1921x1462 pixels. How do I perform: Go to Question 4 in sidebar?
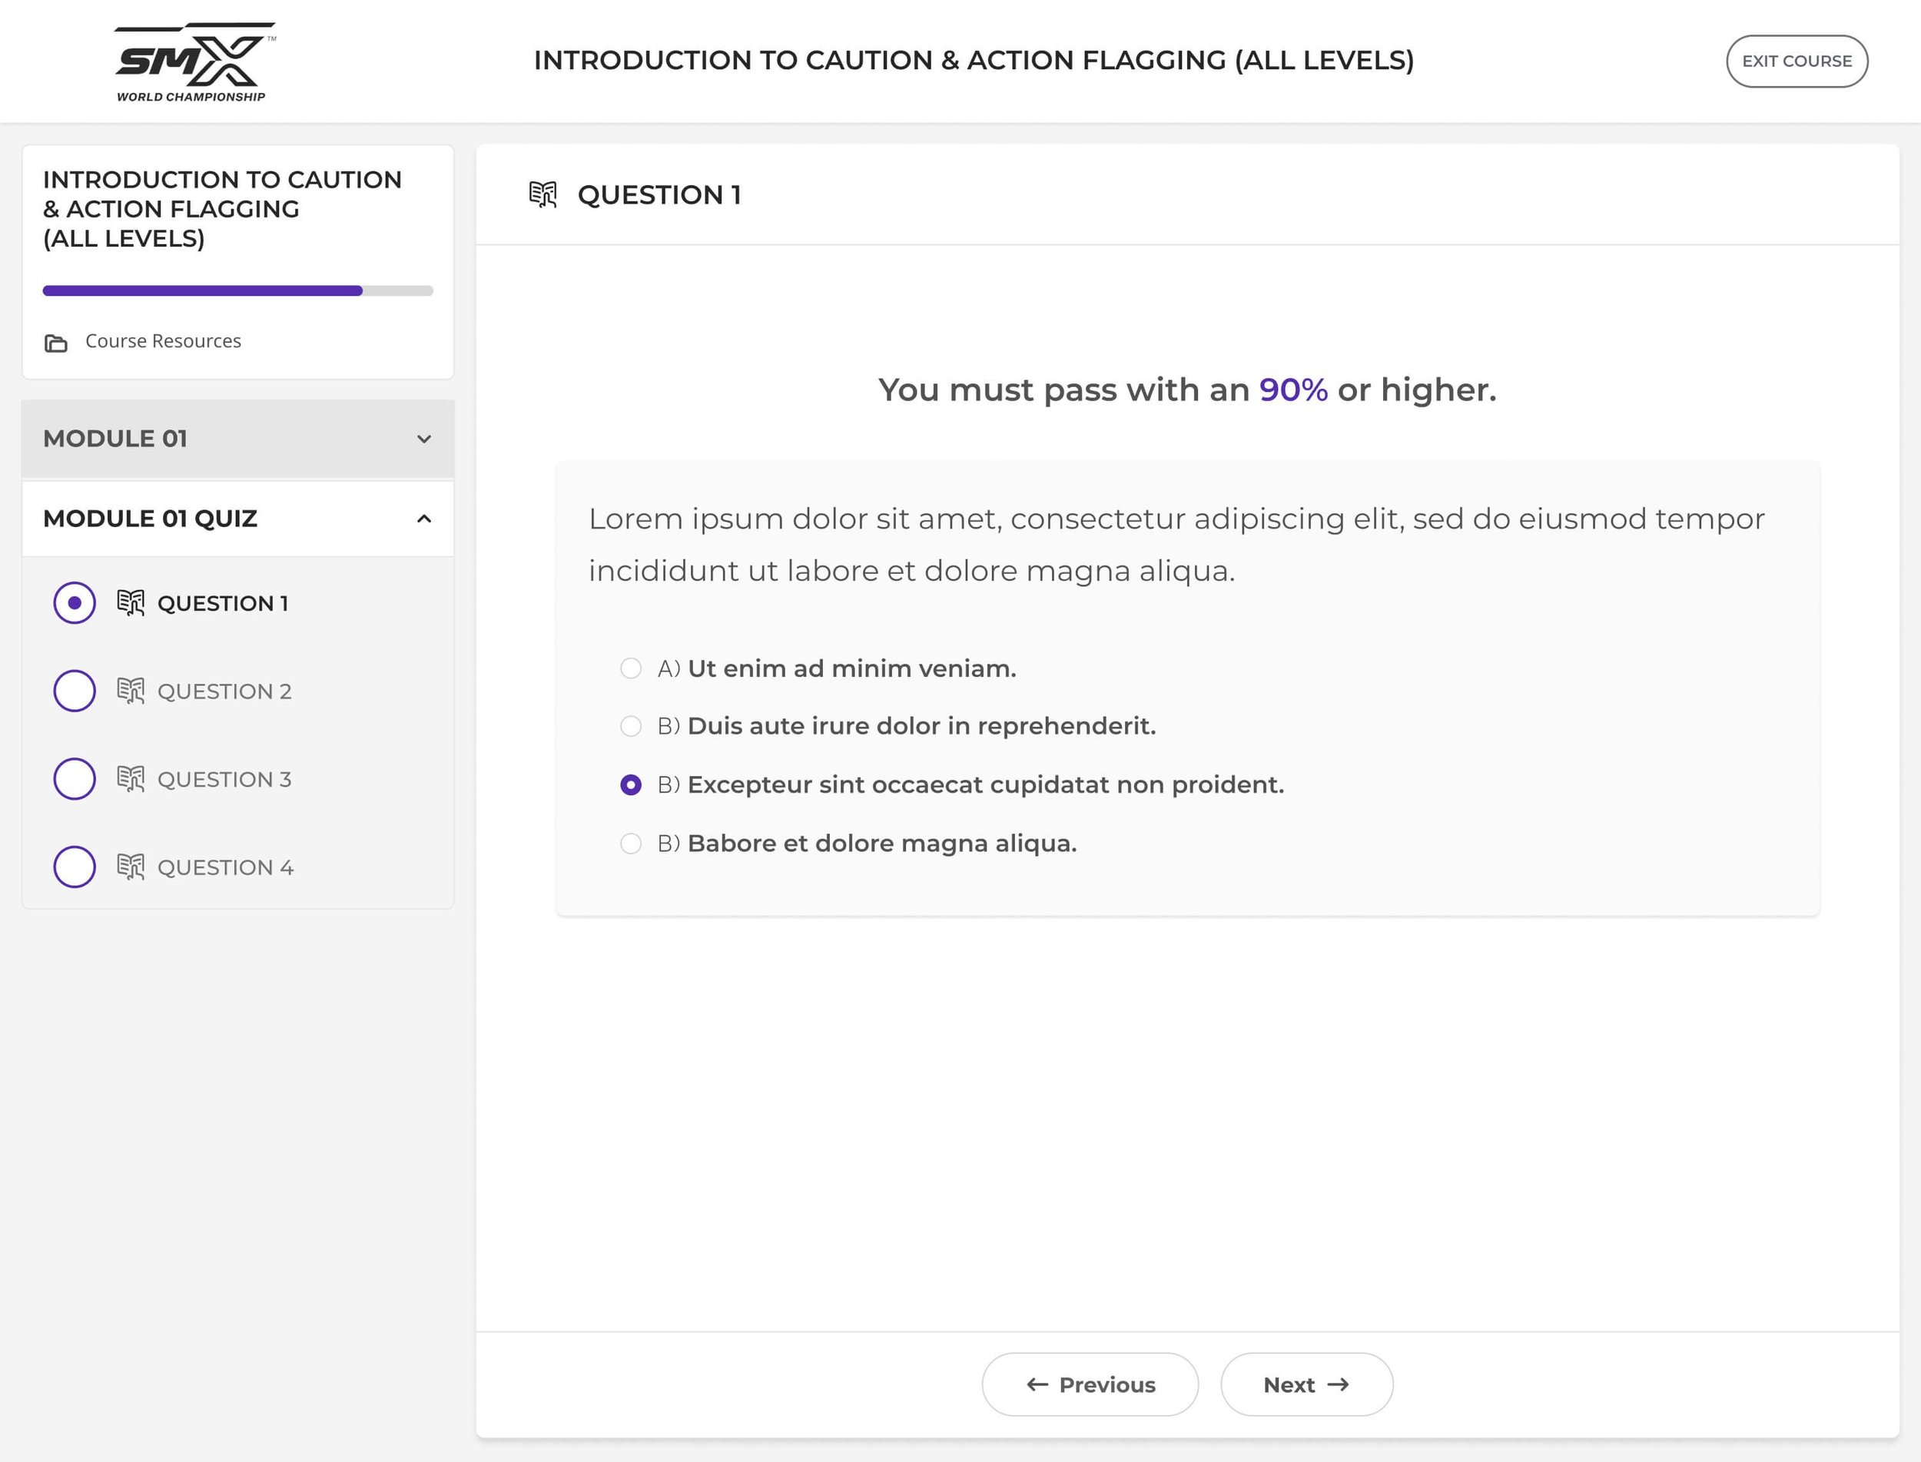point(225,867)
